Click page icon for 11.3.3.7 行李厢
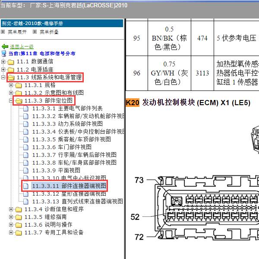Viewport: 259px width, 259px height. tap(25, 155)
